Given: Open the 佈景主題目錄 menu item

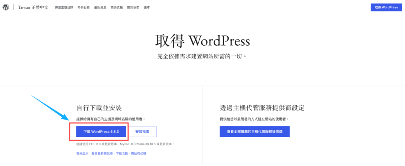Looking at the screenshot, I should pyautogui.click(x=64, y=7).
